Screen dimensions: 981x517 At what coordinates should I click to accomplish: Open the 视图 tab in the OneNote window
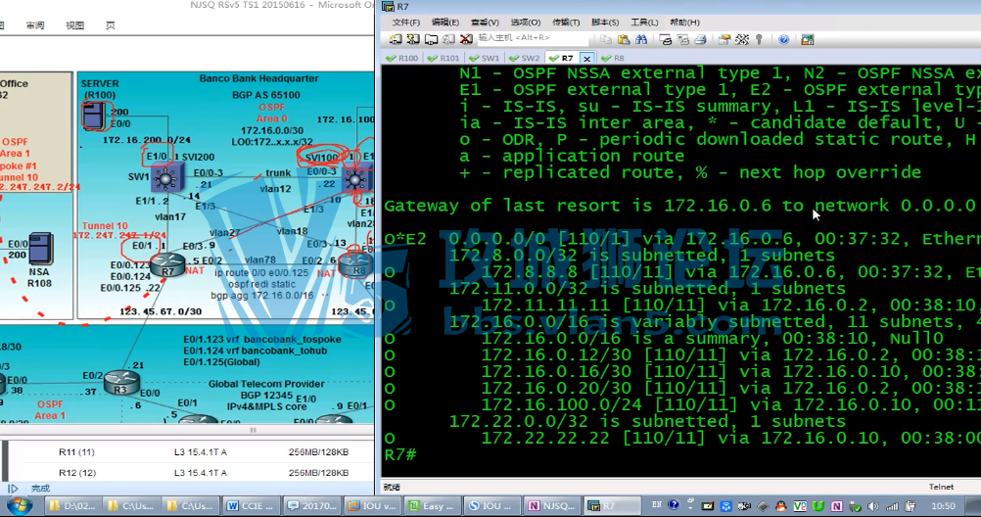click(x=74, y=25)
